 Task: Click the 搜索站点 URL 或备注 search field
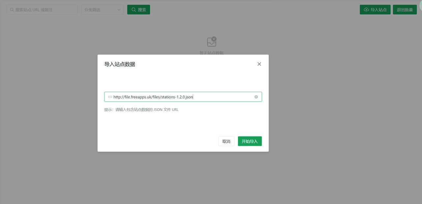[42, 10]
